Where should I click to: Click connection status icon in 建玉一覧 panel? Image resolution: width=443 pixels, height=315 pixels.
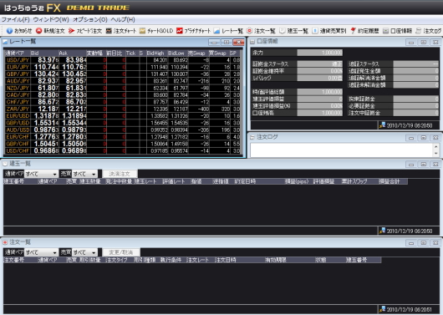pos(382,231)
